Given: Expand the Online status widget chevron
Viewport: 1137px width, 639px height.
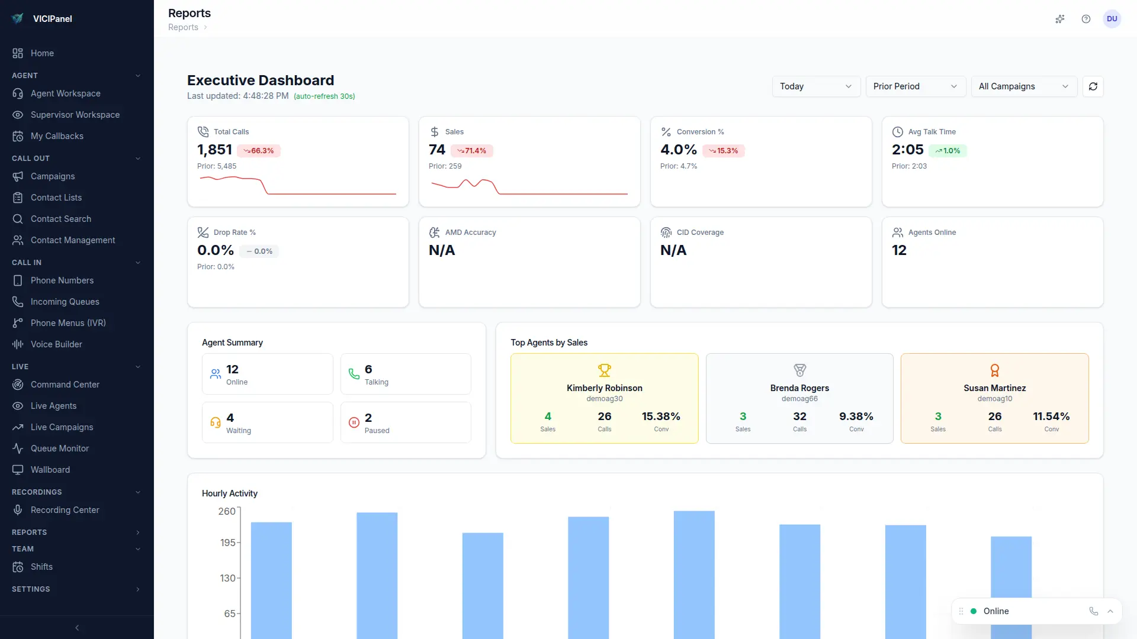Looking at the screenshot, I should tap(1111, 611).
